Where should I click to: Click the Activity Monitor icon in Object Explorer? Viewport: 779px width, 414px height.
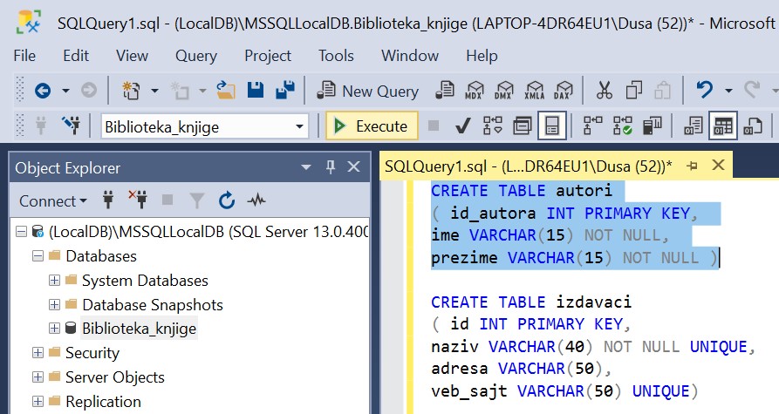(x=256, y=200)
